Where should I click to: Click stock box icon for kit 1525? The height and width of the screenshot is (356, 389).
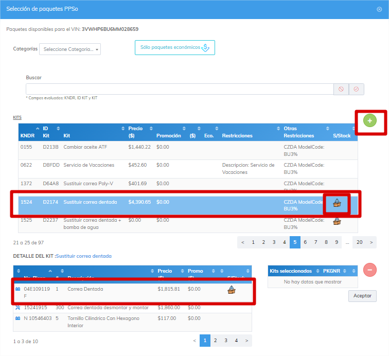tap(337, 221)
